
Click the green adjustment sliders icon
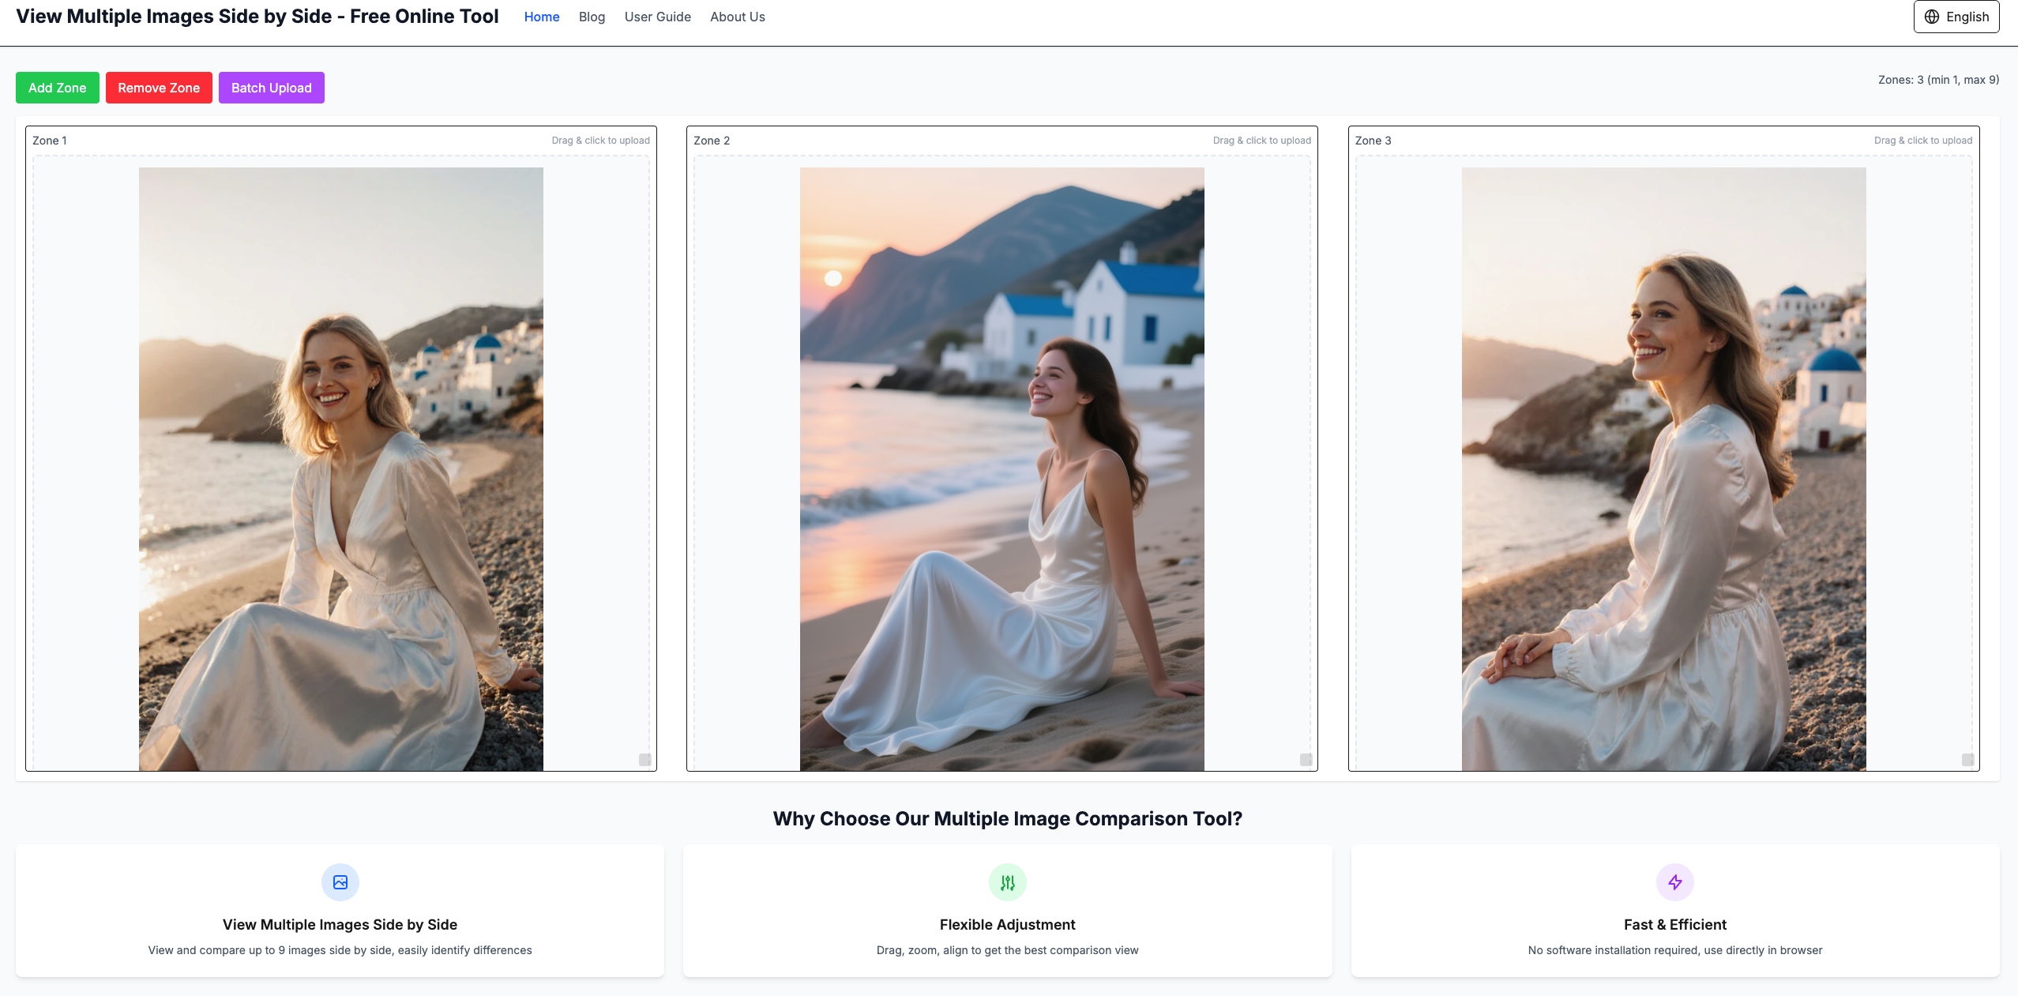pos(1007,882)
